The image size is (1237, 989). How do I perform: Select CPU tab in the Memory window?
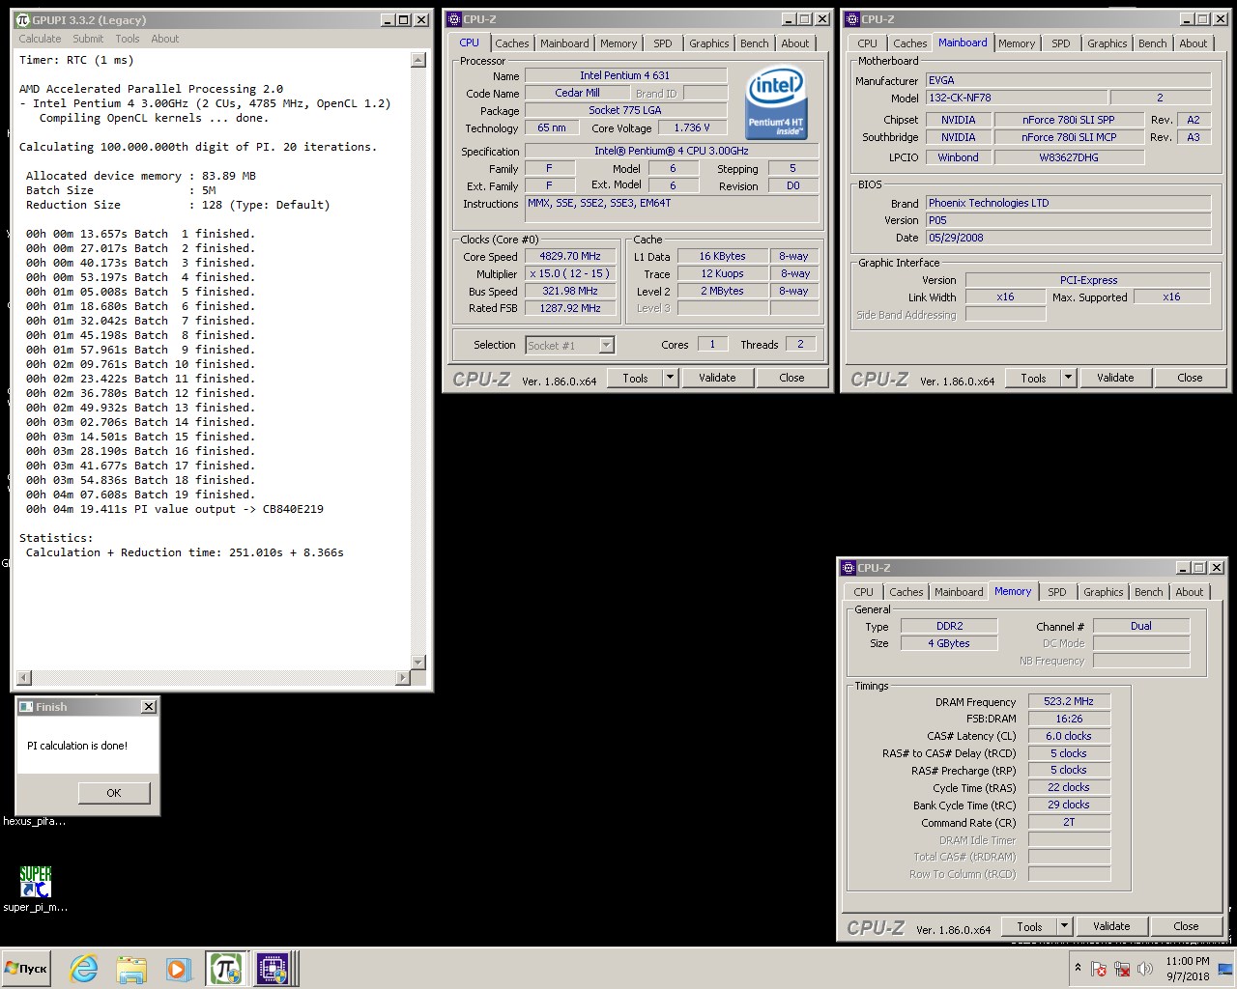click(x=864, y=592)
